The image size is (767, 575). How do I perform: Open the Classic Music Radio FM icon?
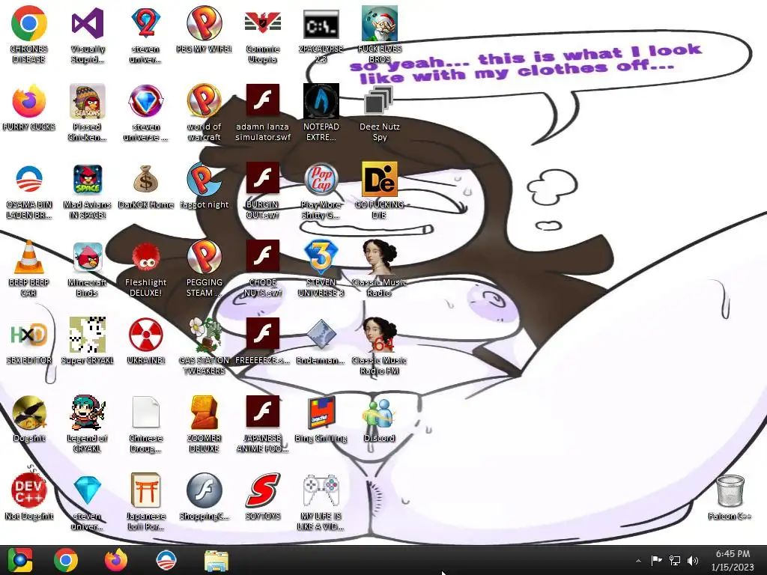pos(379,335)
